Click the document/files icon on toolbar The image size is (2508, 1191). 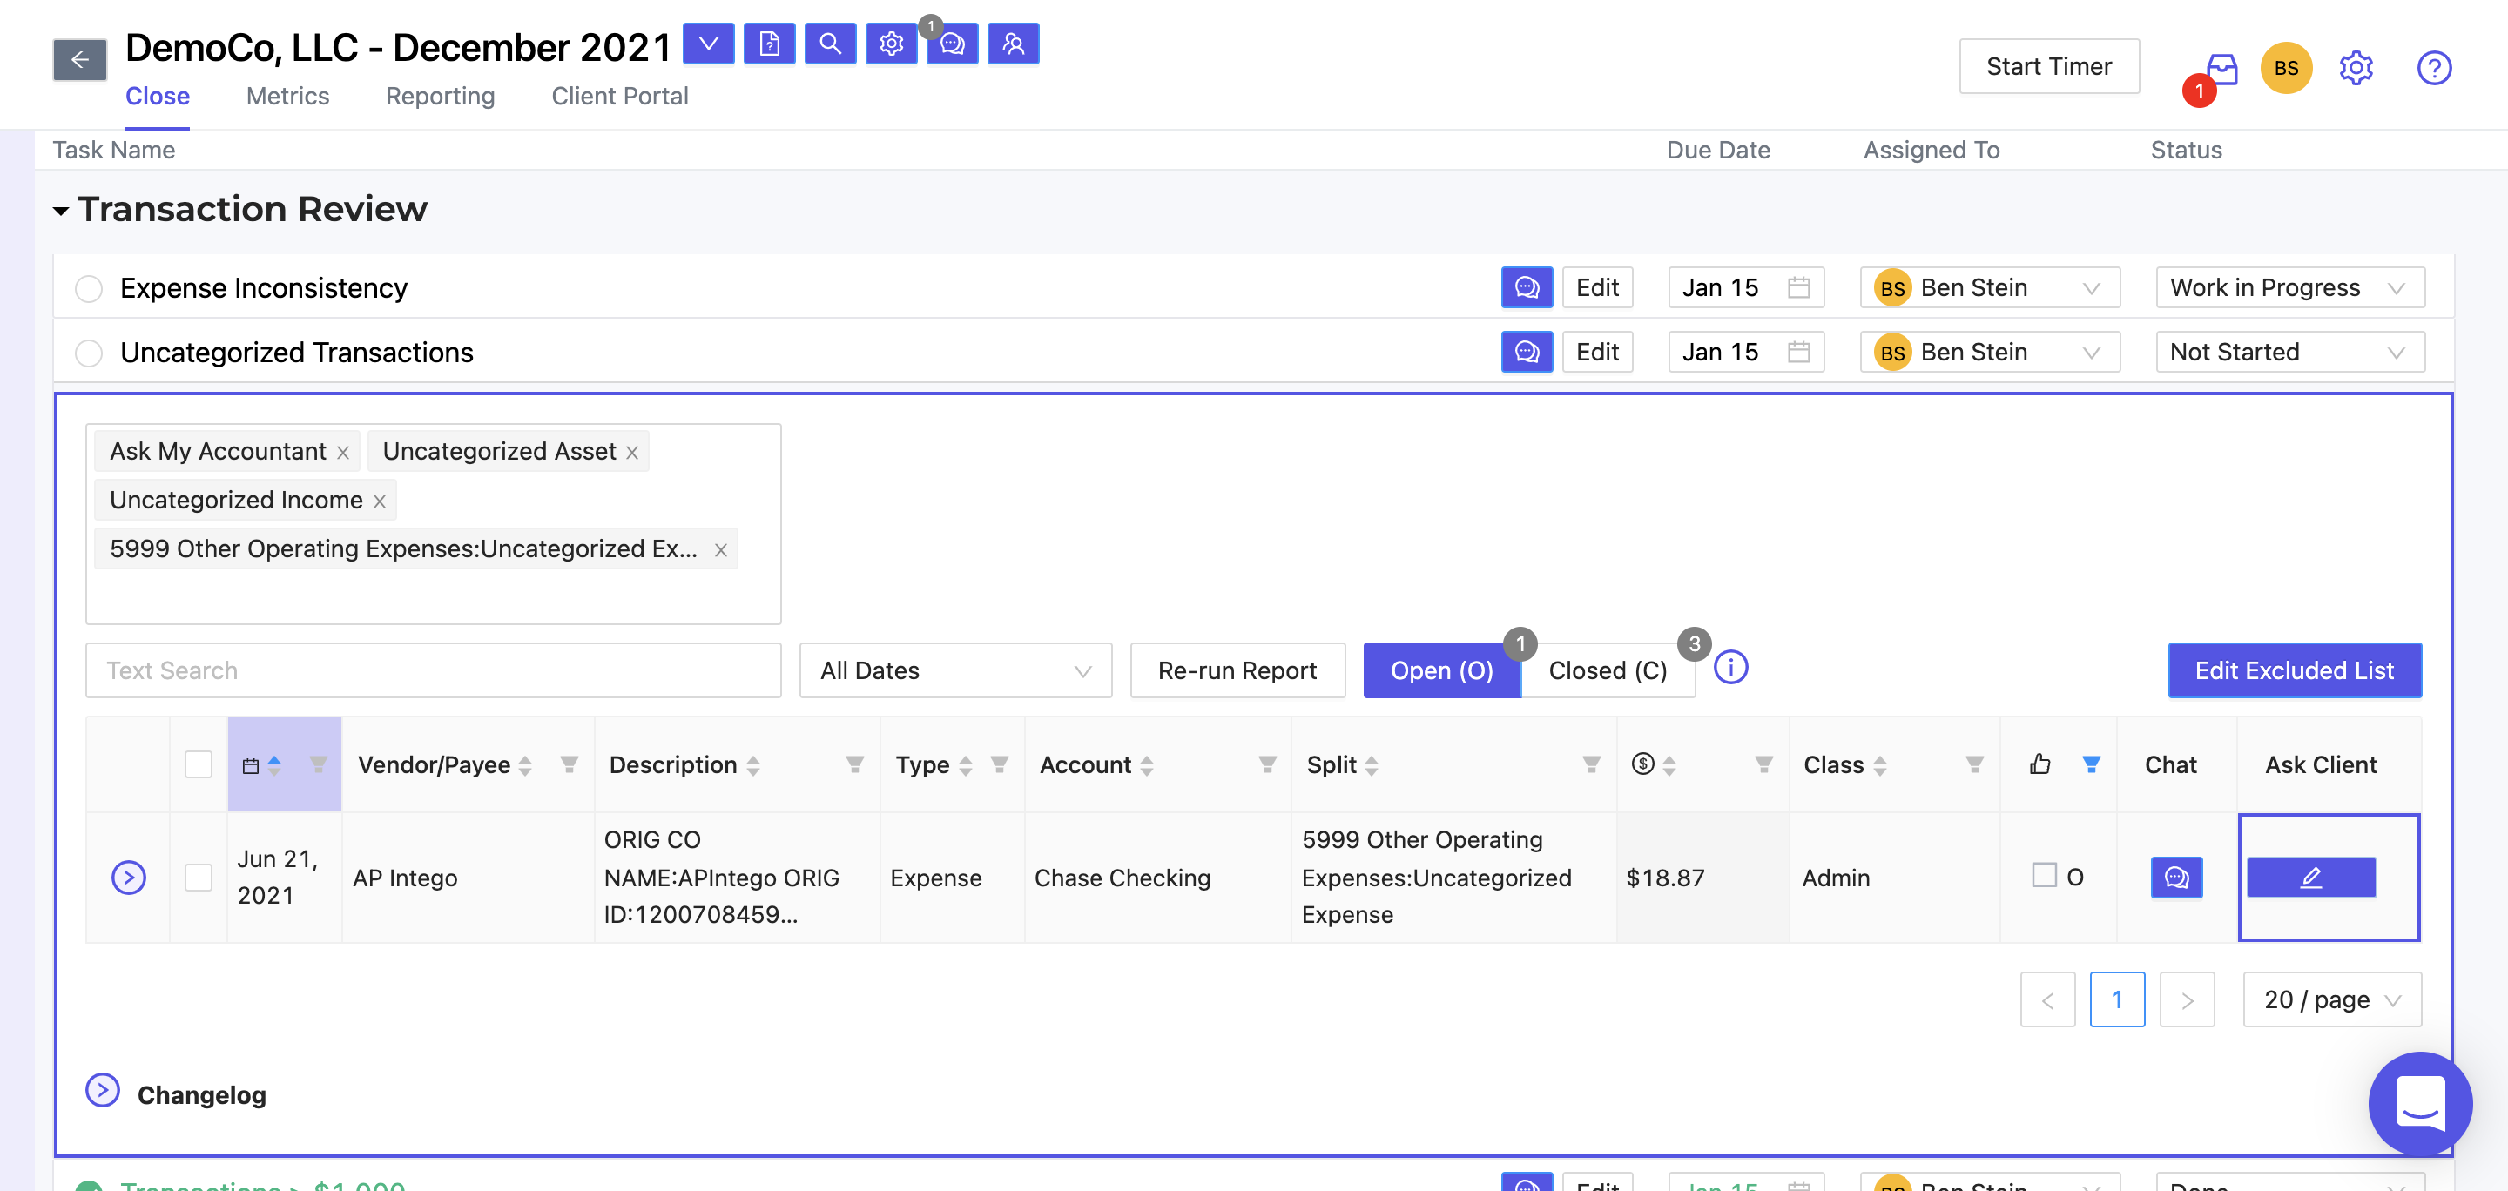point(768,44)
